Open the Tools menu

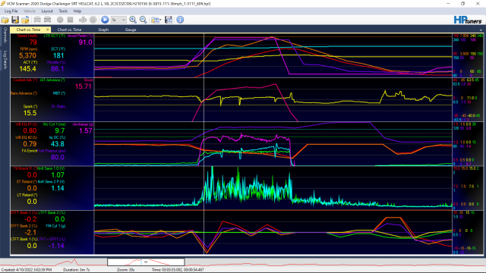click(x=63, y=11)
